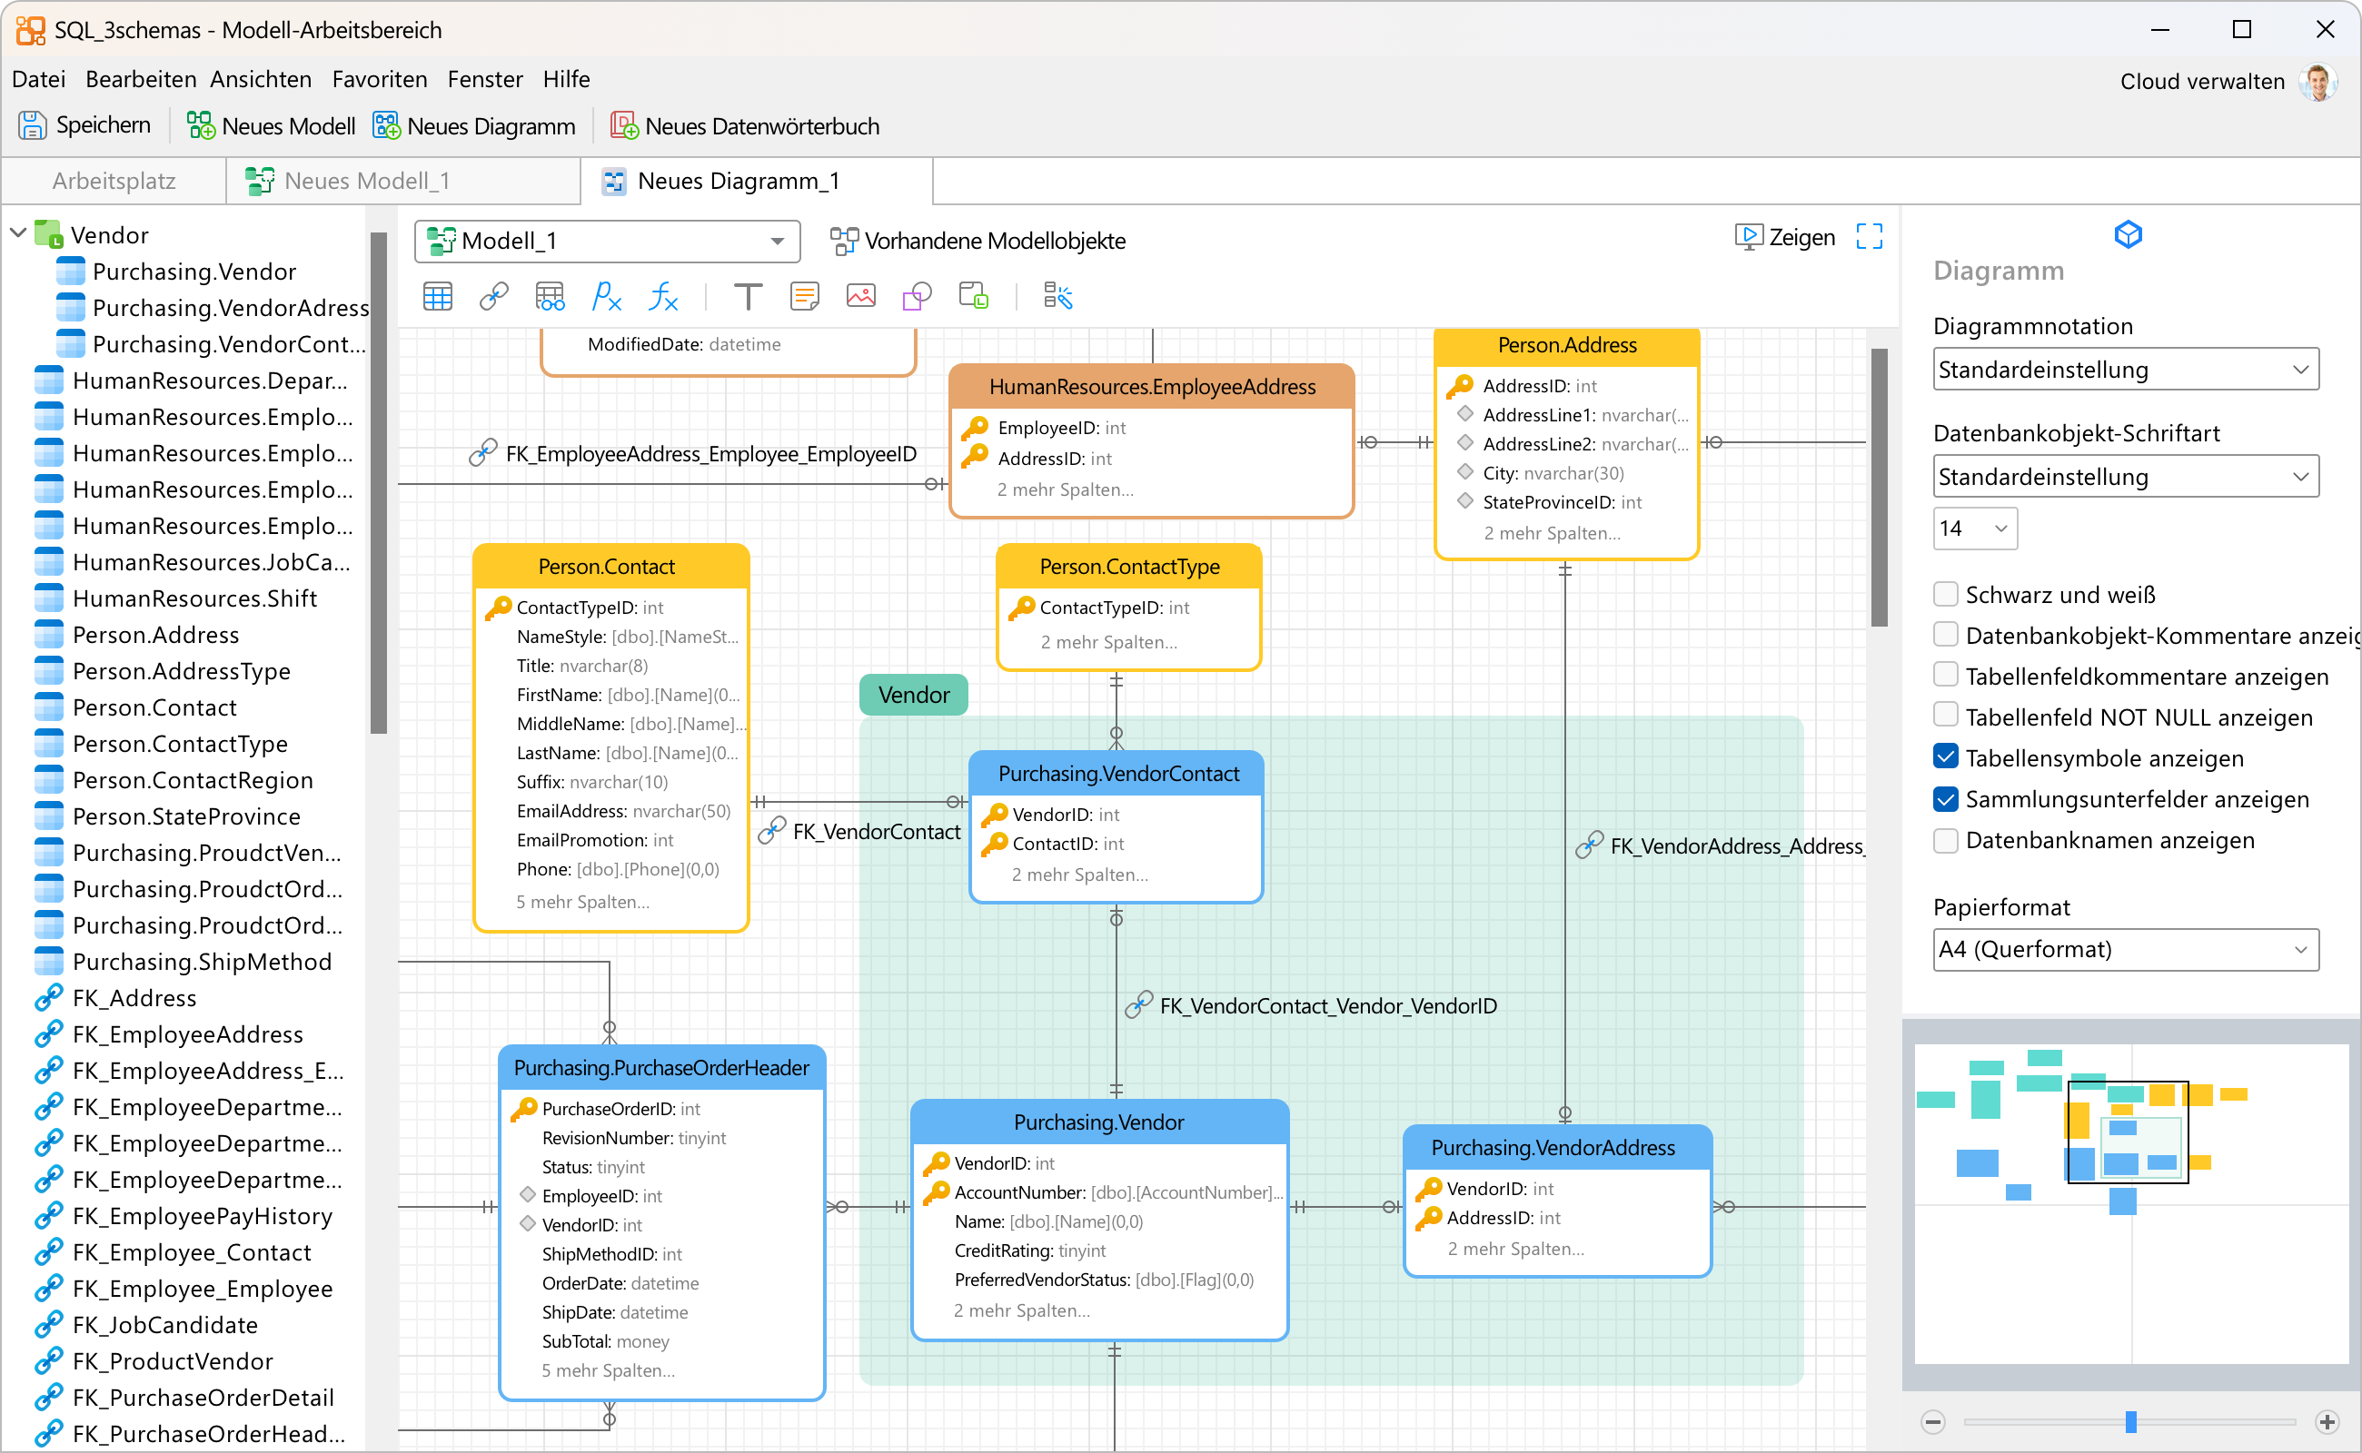Add a note with sticky note tool
Image resolution: width=2362 pixels, height=1453 pixels.
pos(804,297)
